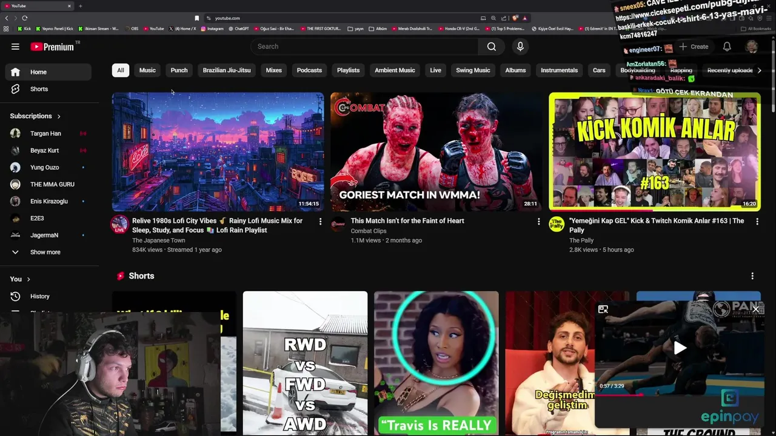Seek the miniplayer red progress bar
776x436 pixels.
click(679, 394)
